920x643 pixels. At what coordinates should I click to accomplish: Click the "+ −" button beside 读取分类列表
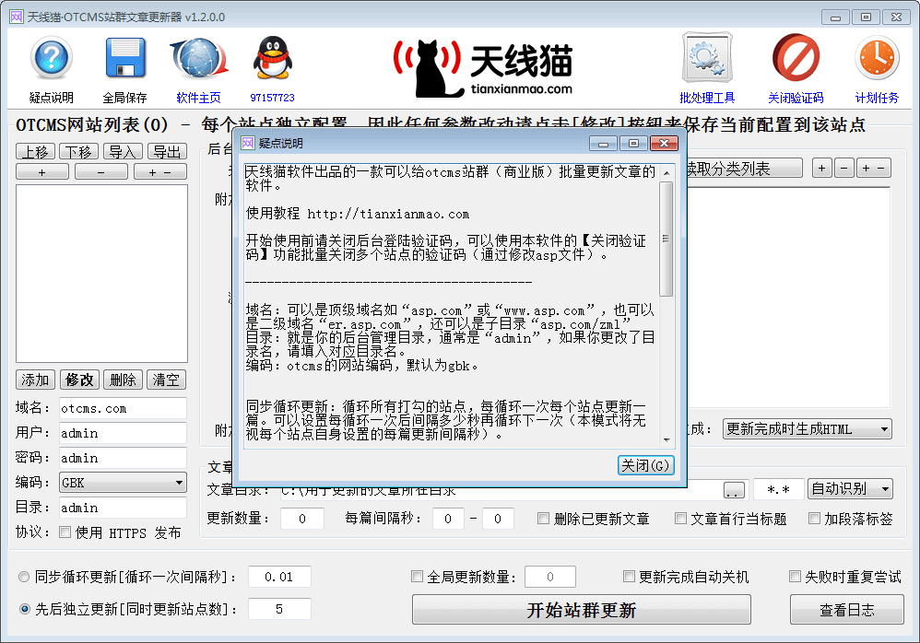coord(874,169)
